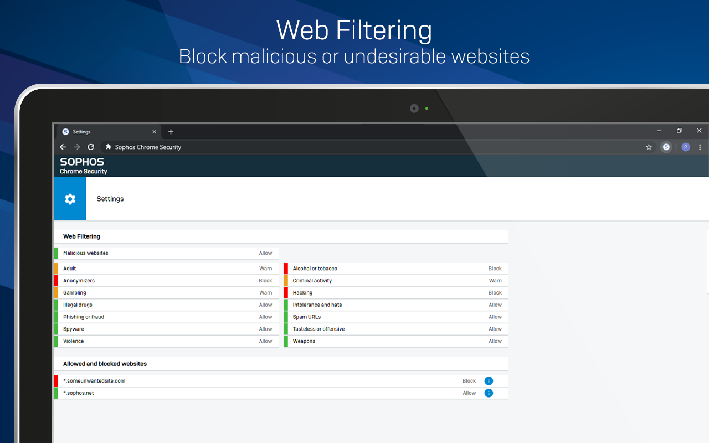Click the forward navigation arrow
Viewport: 709px width, 443px height.
click(76, 147)
